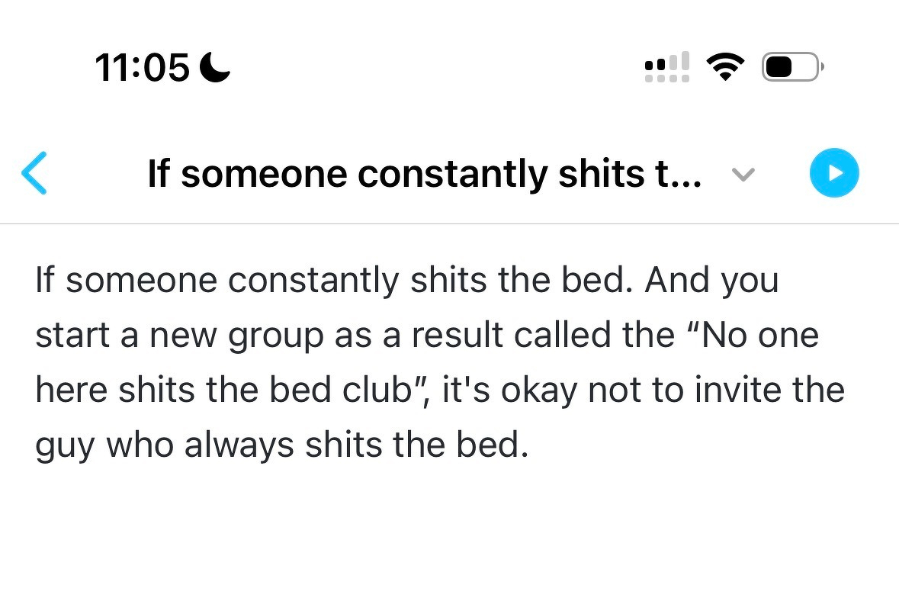Collapse the title options using the down arrow

pos(743,175)
